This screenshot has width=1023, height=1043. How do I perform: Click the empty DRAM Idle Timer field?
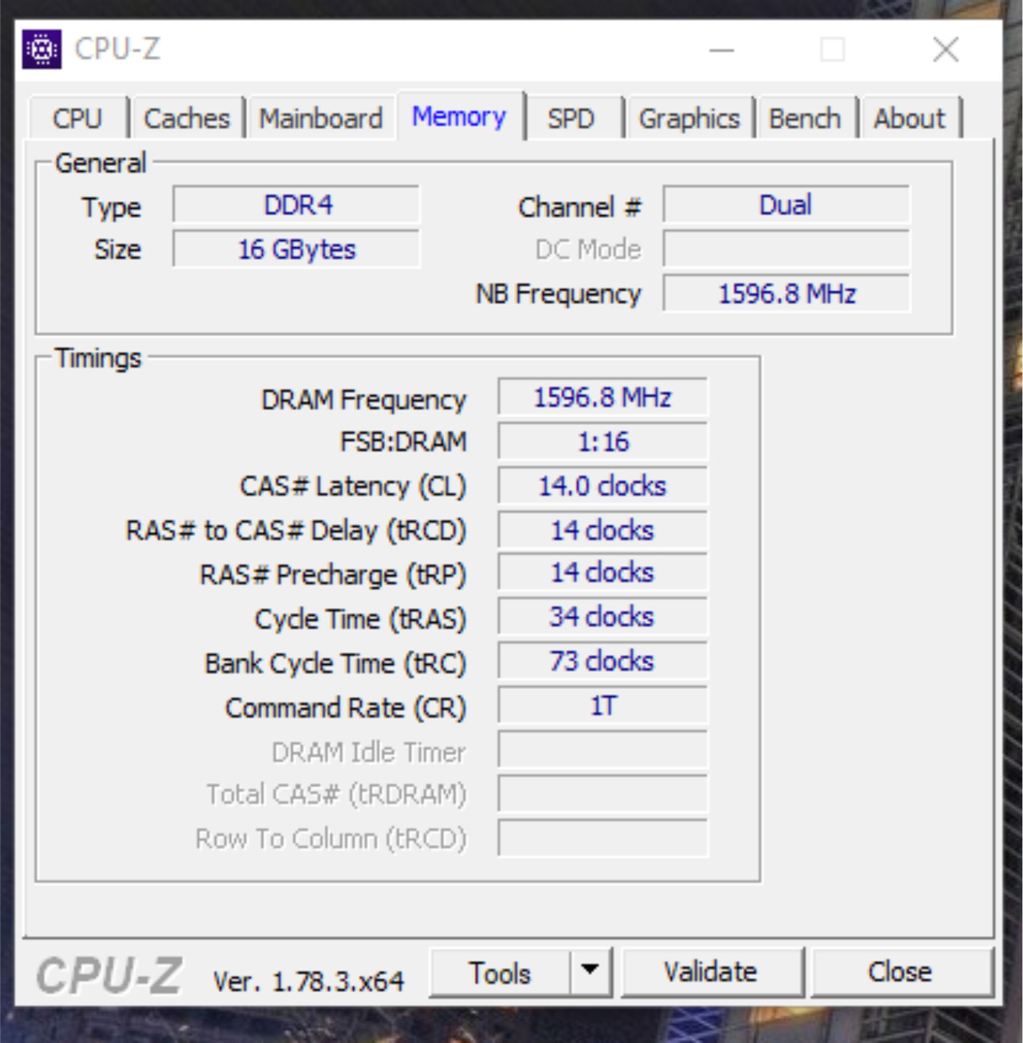602,750
